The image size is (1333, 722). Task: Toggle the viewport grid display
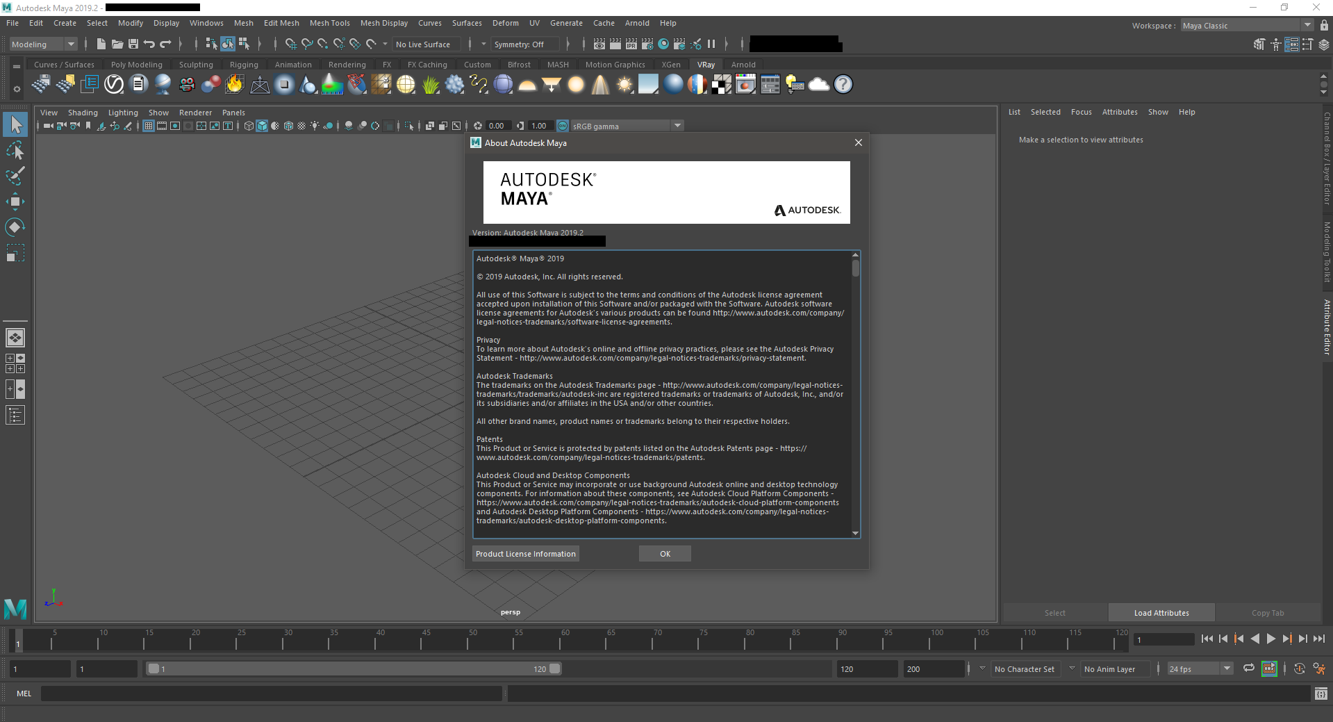coord(149,126)
